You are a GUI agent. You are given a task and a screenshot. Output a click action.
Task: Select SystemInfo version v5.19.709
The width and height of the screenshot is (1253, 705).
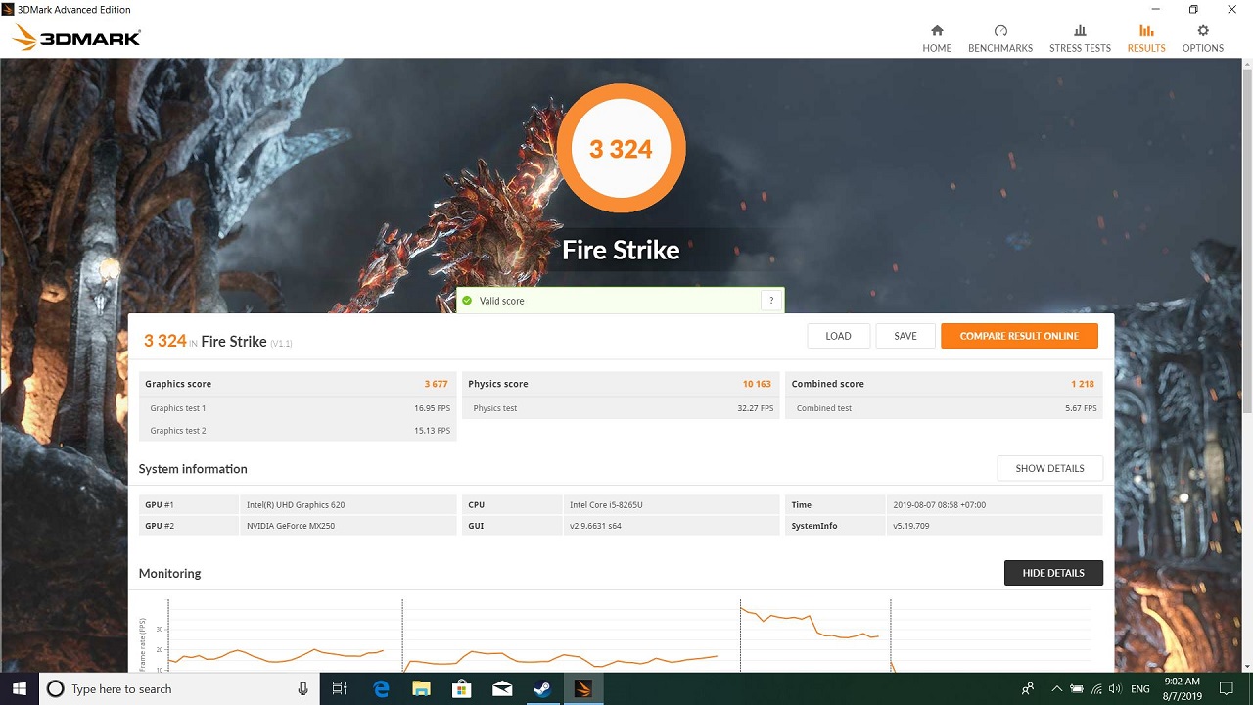click(911, 526)
